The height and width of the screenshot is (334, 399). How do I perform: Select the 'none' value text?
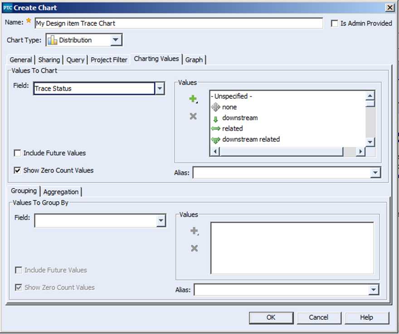[x=229, y=107]
